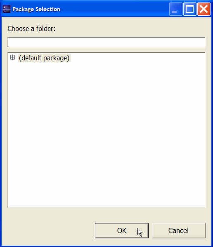Maximize the Package Selection dialog
The height and width of the screenshot is (247, 213).
[x=190, y=9]
